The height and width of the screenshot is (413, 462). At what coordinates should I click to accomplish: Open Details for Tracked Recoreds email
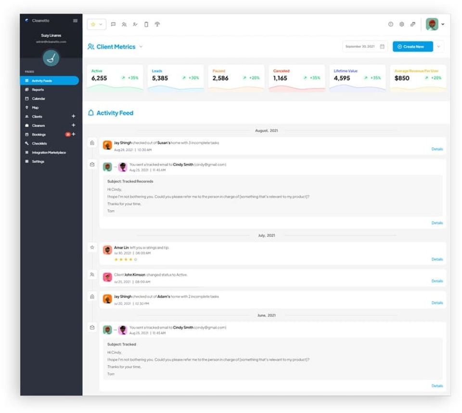click(x=437, y=223)
